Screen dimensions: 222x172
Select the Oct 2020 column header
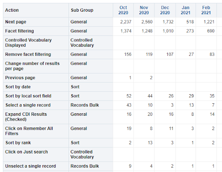pos(123,10)
